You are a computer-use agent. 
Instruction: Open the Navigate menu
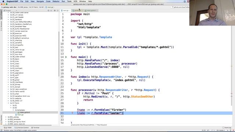tap(40, 1)
